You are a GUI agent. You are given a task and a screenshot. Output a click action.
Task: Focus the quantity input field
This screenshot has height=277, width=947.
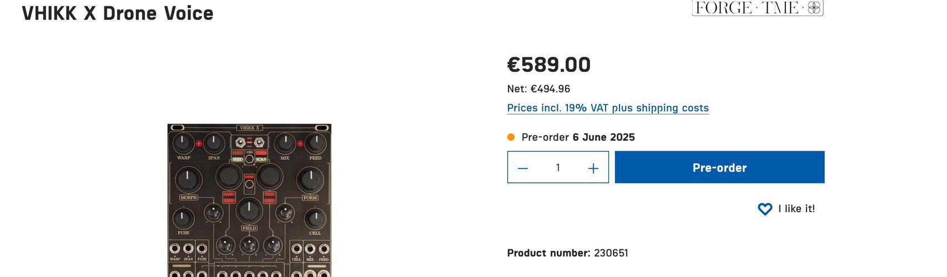pos(558,167)
